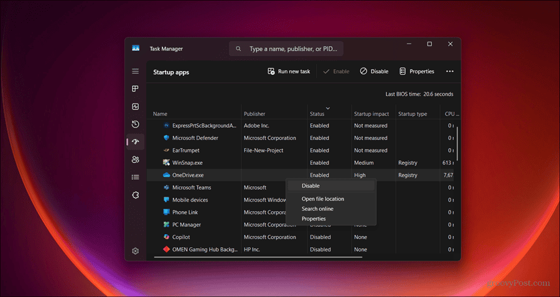560x297 pixels.
Task: Click the Phone Link icon
Action: pos(166,212)
